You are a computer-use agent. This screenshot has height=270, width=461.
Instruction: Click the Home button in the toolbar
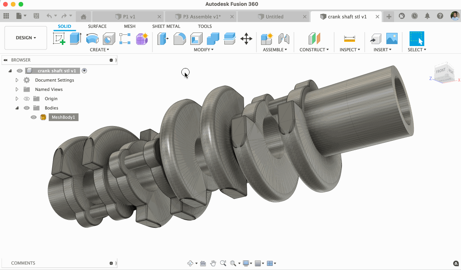point(83,16)
